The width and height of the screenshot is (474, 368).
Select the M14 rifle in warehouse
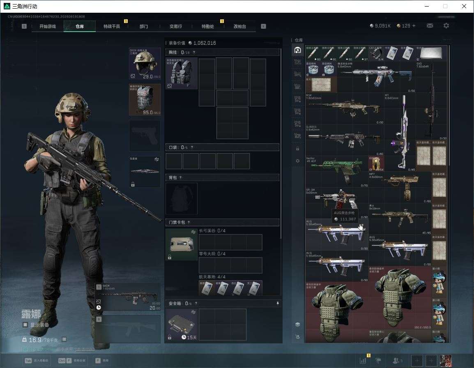pyautogui.click(x=345, y=108)
